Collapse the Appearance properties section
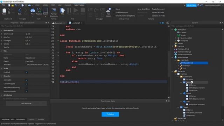The height and width of the screenshot is (126, 224). click(1, 30)
